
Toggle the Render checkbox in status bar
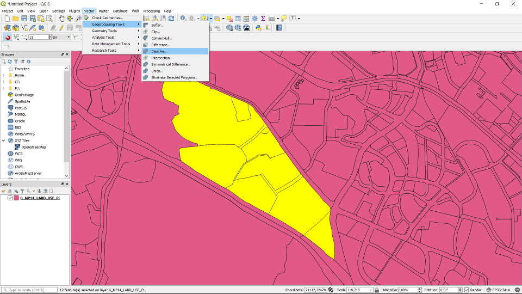[467, 290]
